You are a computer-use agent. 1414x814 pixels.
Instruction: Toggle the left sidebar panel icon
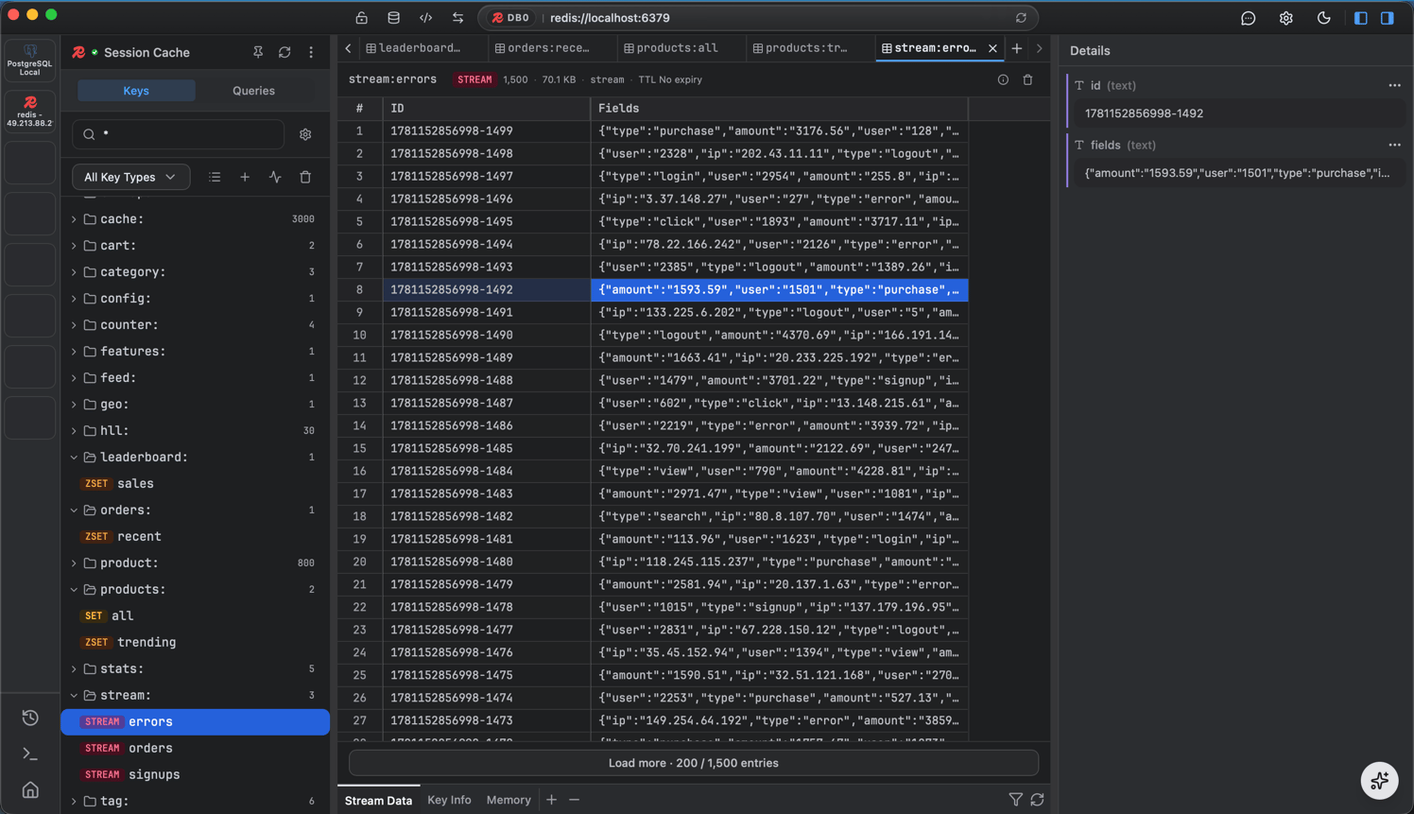pos(1361,18)
